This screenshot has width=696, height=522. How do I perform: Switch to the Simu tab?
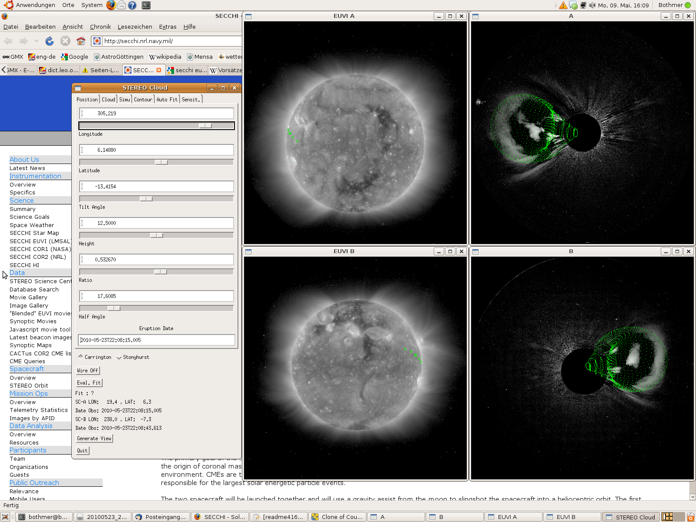(125, 100)
